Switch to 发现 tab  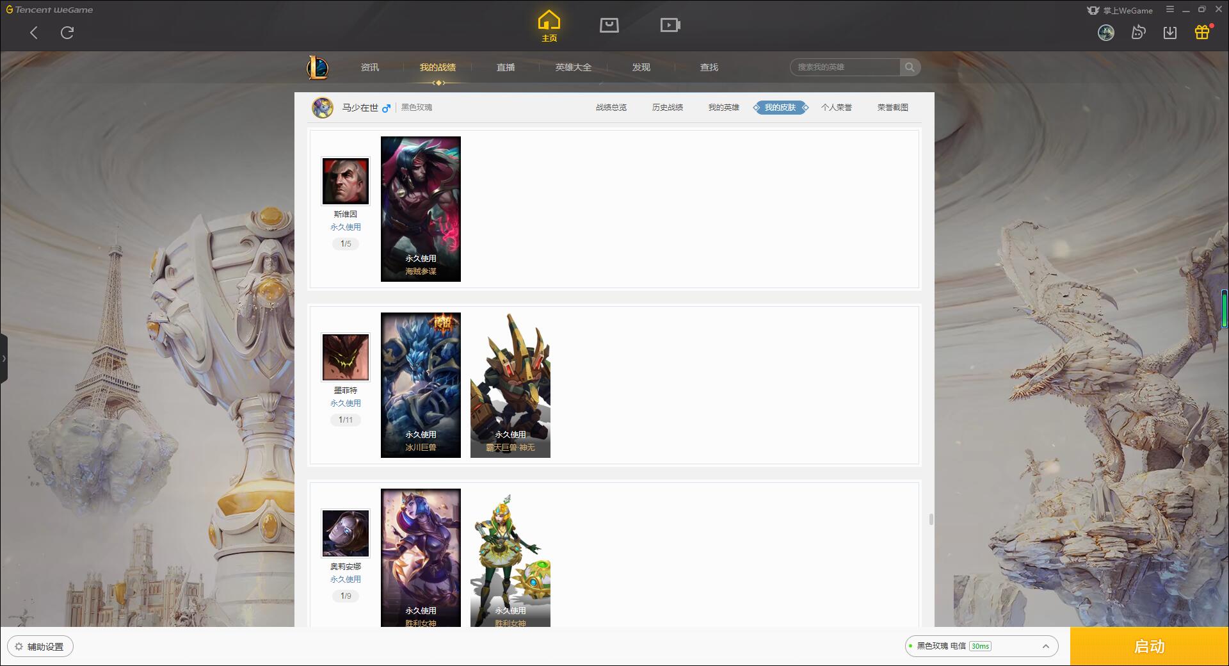point(641,67)
